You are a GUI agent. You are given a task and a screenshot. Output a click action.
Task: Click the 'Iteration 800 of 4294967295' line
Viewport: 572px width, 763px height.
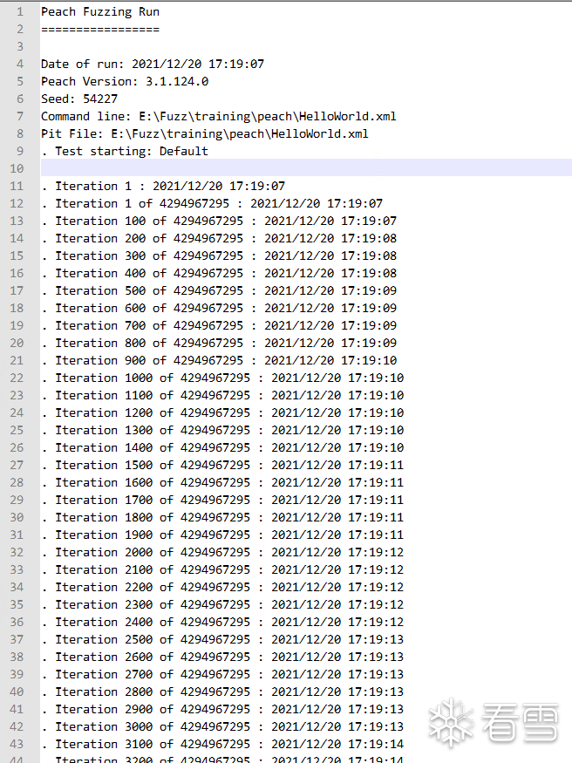(218, 343)
